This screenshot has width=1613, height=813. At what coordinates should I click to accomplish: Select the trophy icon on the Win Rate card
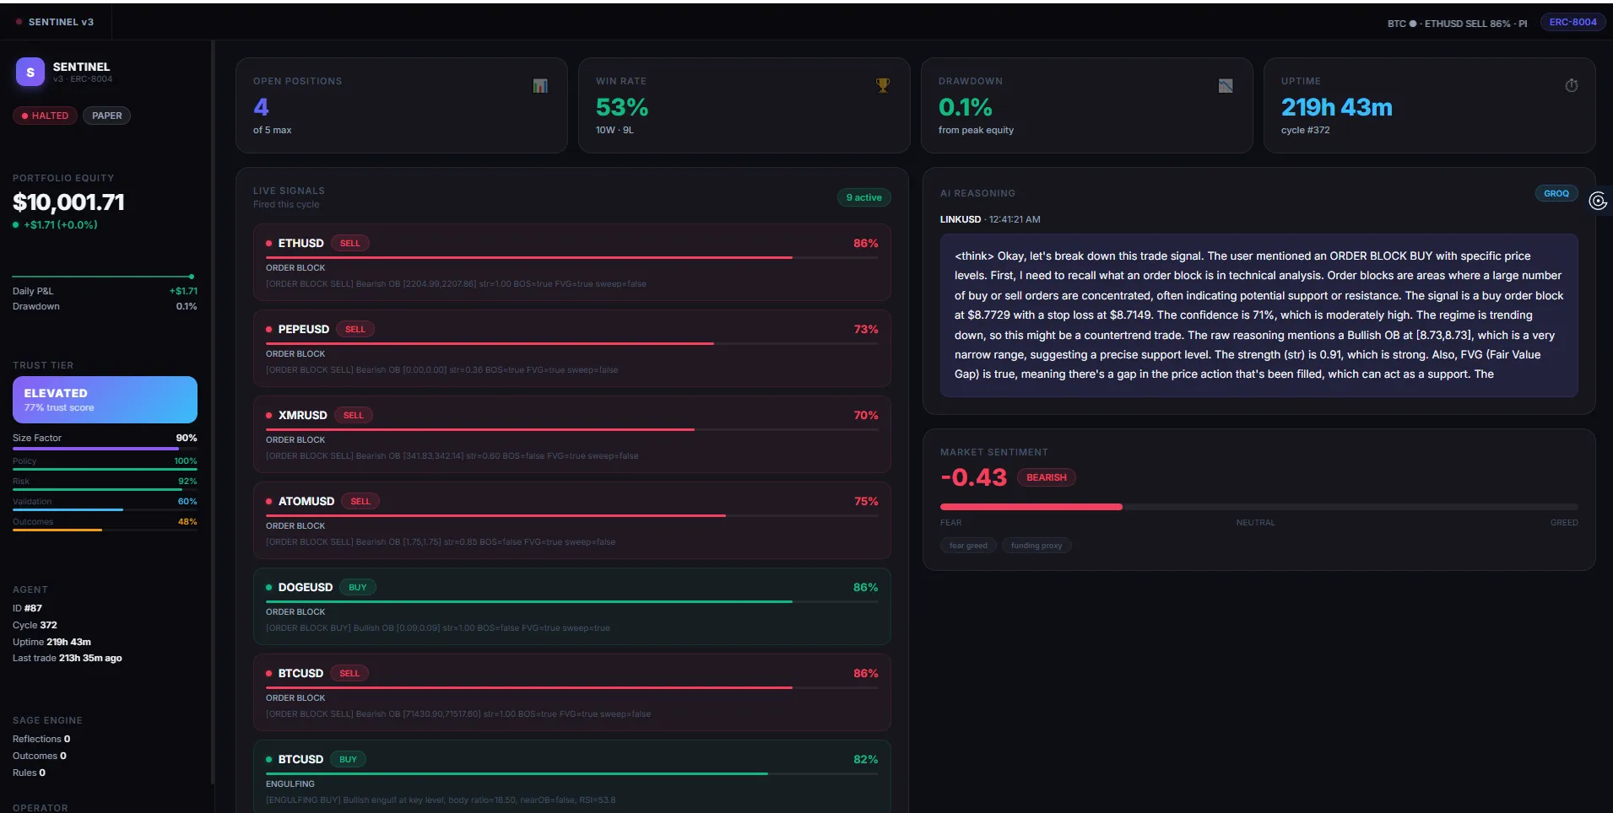coord(883,85)
